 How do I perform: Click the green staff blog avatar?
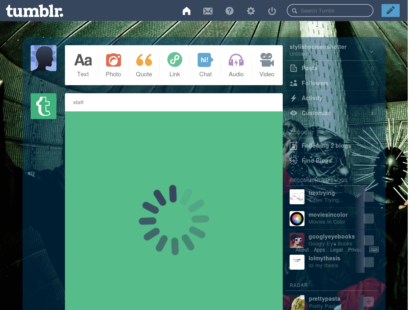tap(44, 106)
